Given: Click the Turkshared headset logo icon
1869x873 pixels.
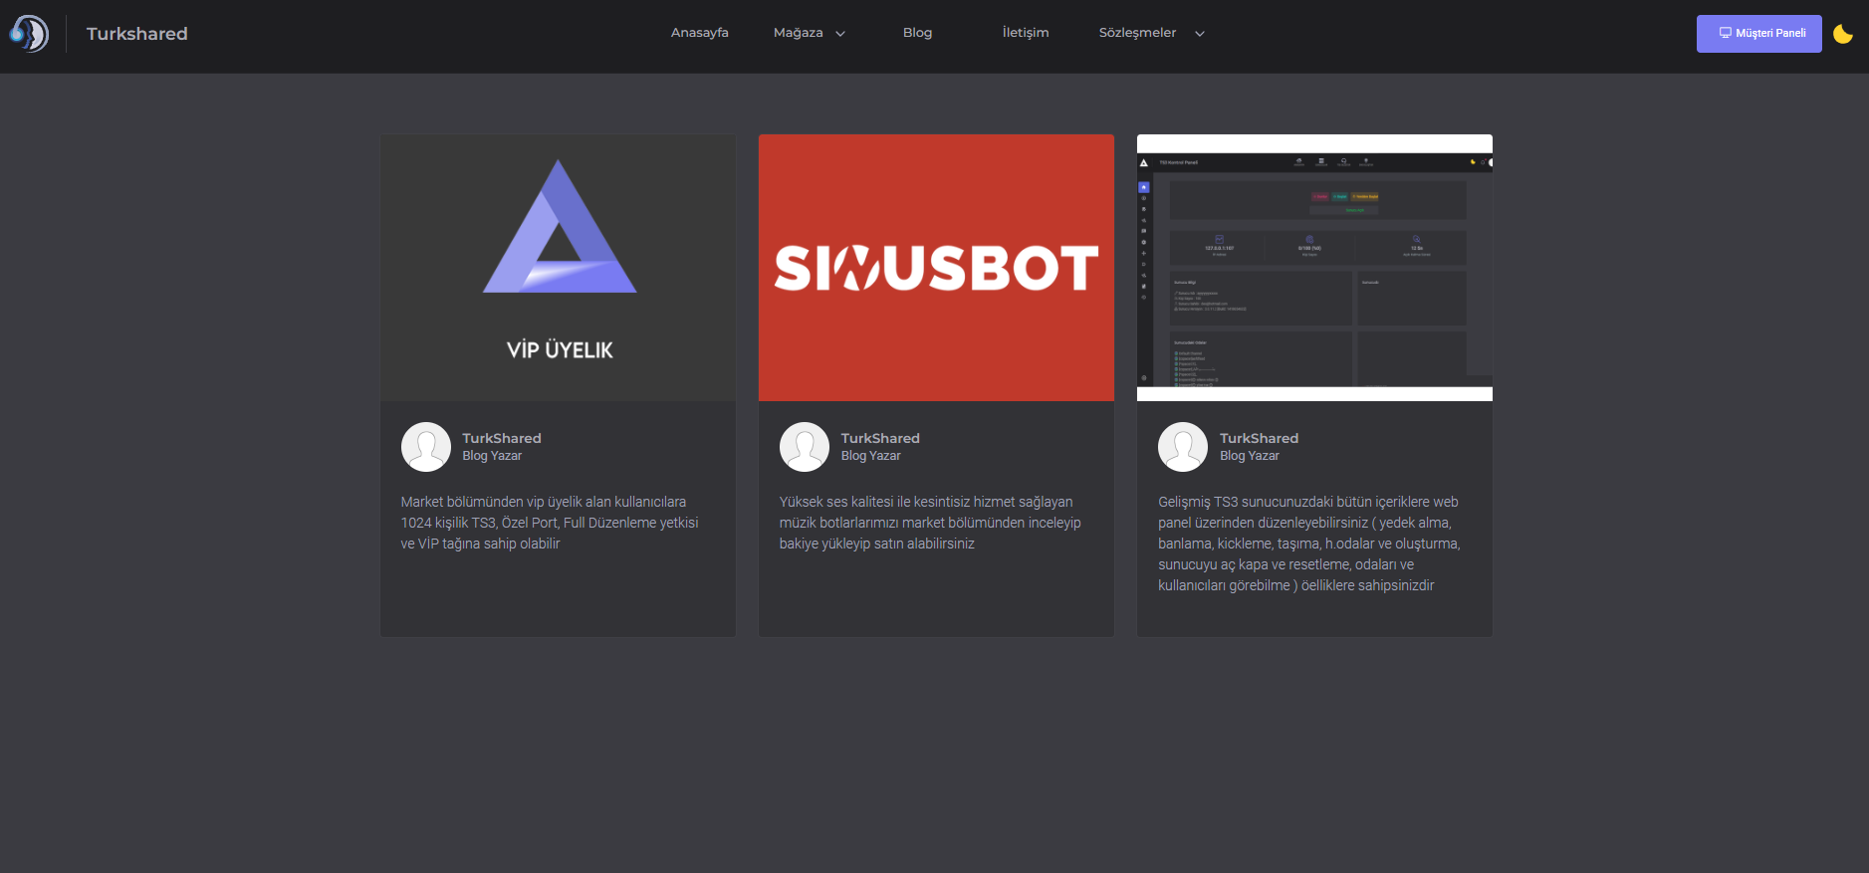Looking at the screenshot, I should click(29, 34).
